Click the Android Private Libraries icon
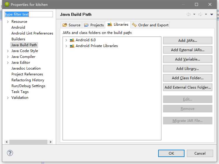The image size is (219, 164). (x=72, y=46)
